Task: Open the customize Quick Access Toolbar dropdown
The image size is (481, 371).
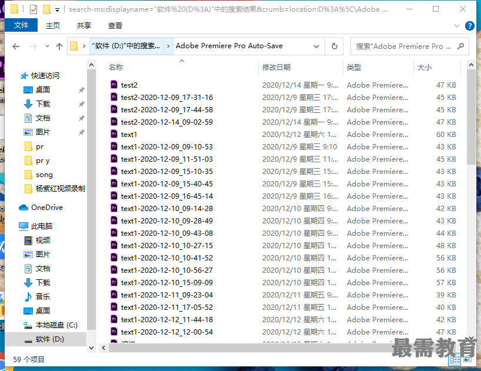Action: coord(58,10)
